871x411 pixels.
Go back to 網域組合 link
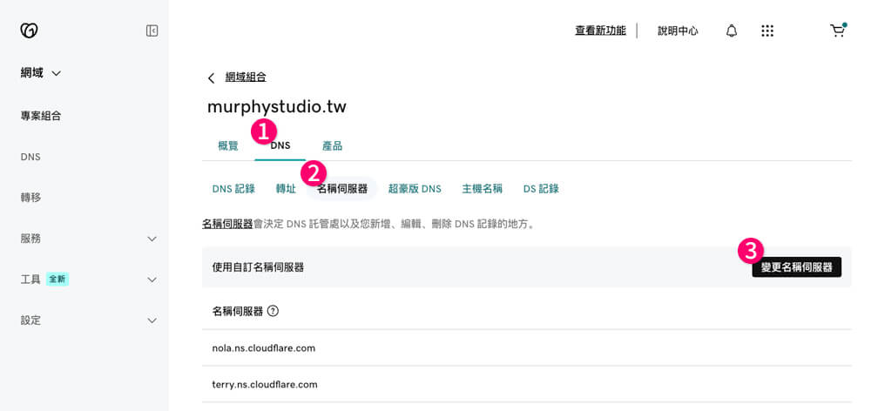click(x=246, y=77)
